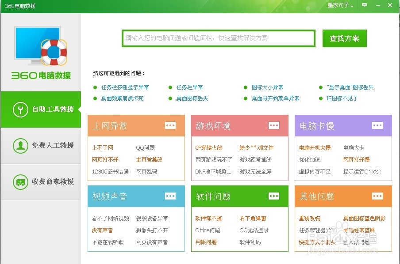Switch to 收费商家救援 tab

click(x=41, y=182)
